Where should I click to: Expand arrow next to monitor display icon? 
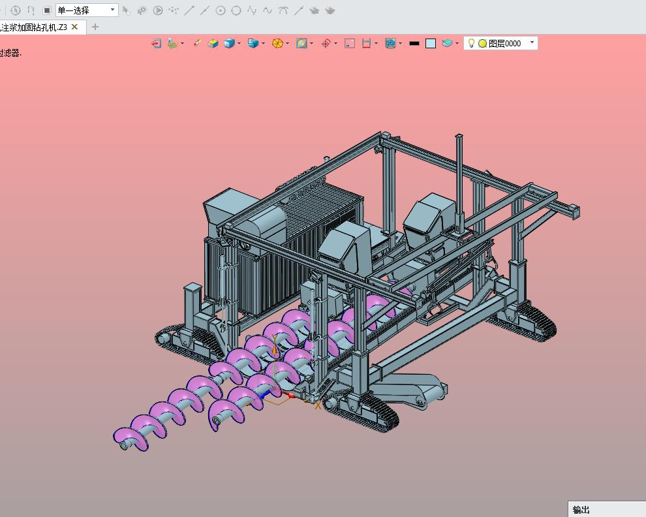(400, 43)
